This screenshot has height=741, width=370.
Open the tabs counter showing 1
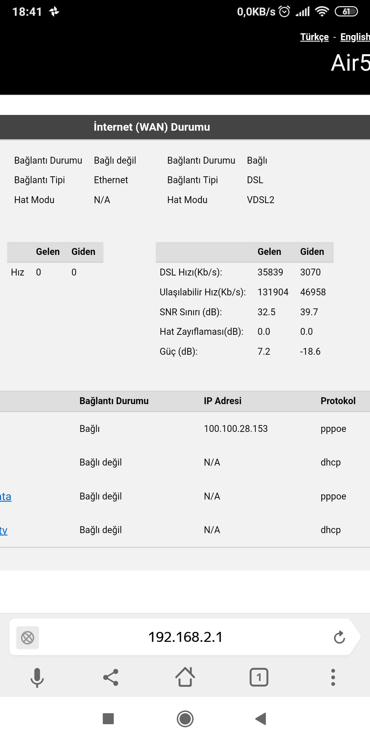pos(259,677)
